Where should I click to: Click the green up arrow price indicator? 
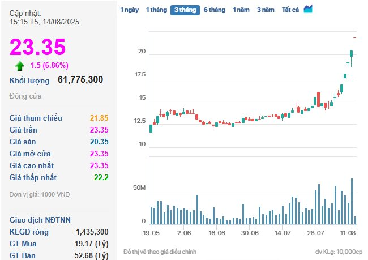coord(20,66)
